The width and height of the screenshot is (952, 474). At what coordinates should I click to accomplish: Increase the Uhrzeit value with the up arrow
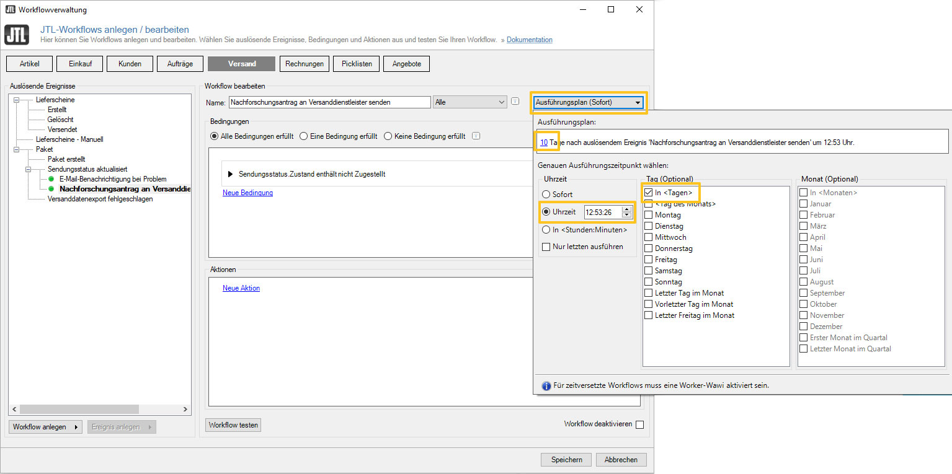[x=626, y=209]
